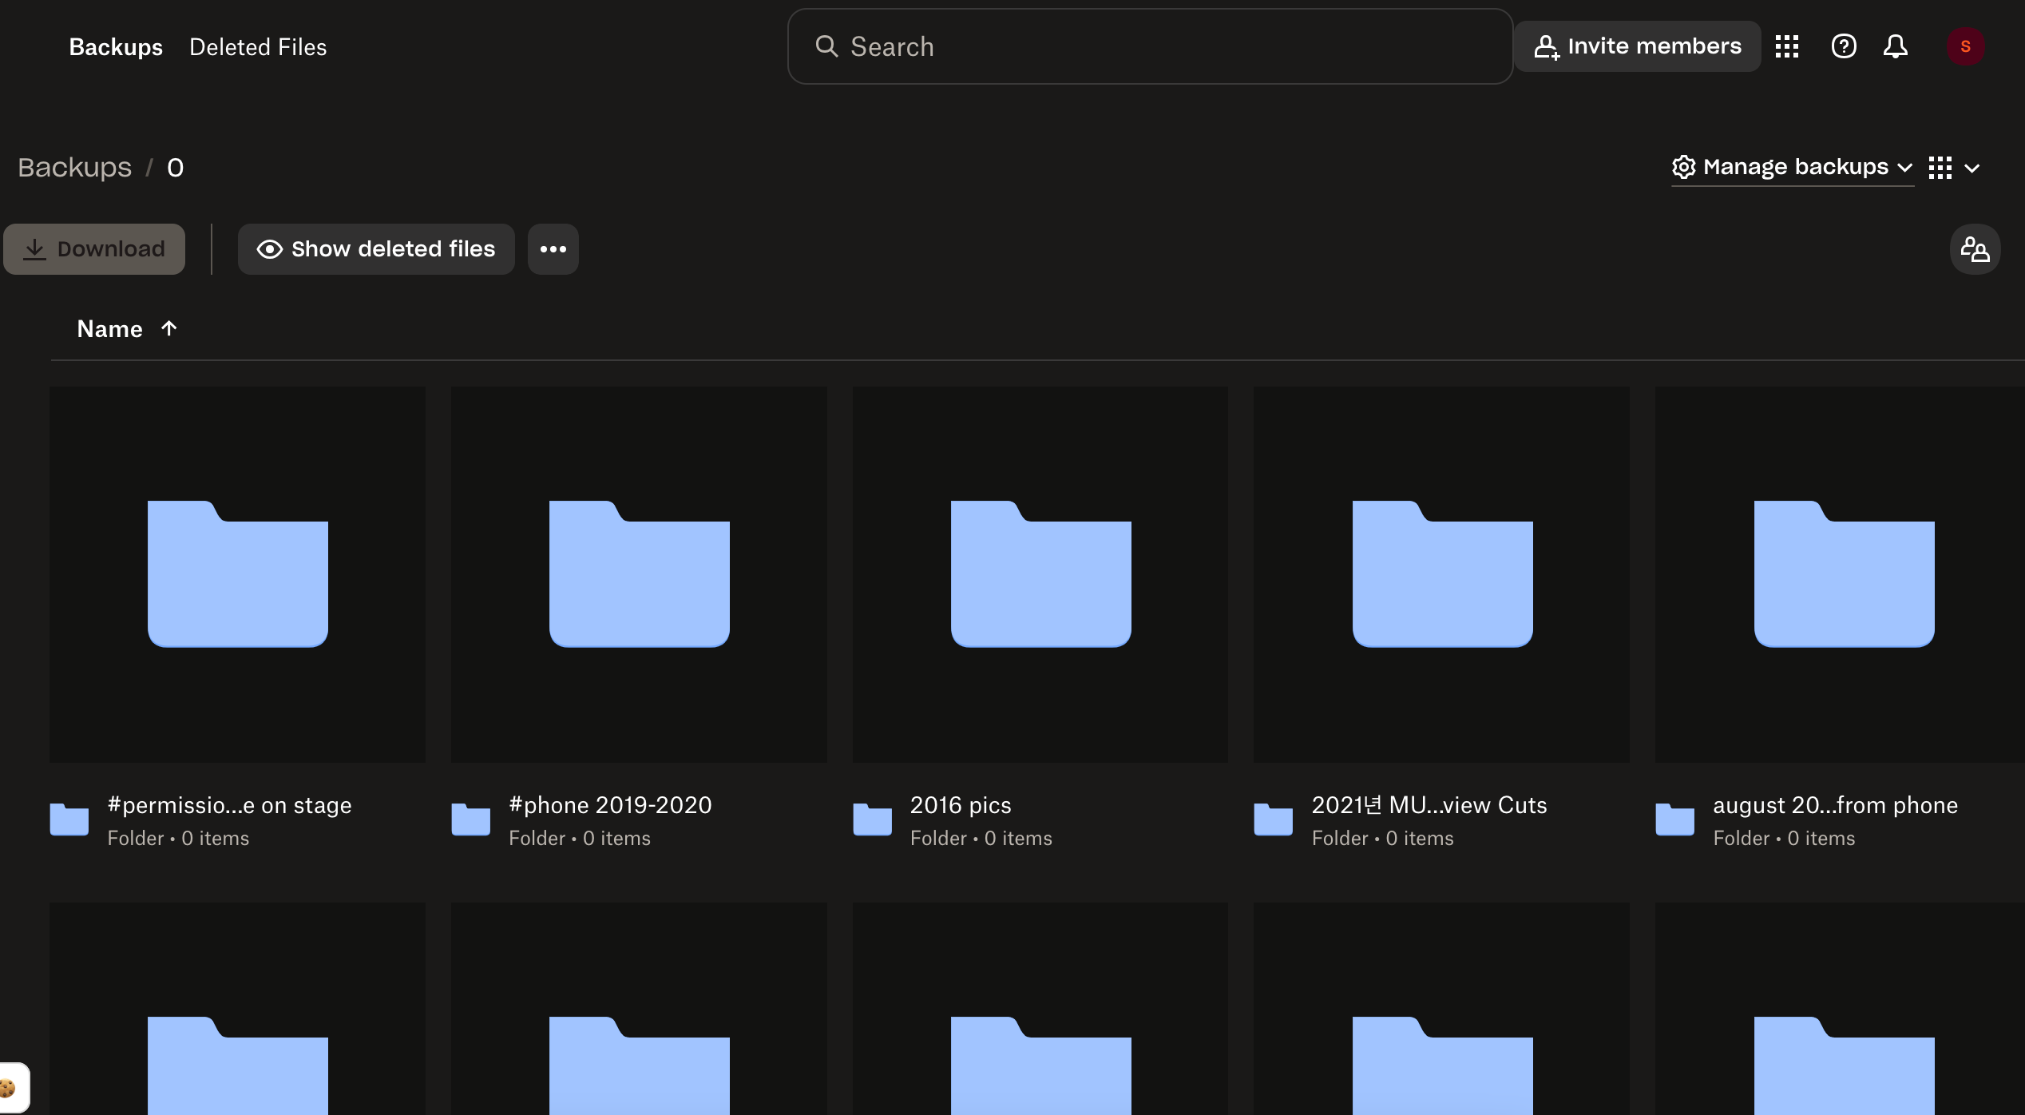The image size is (2025, 1115).
Task: Click into the Search field
Action: pos(1150,46)
